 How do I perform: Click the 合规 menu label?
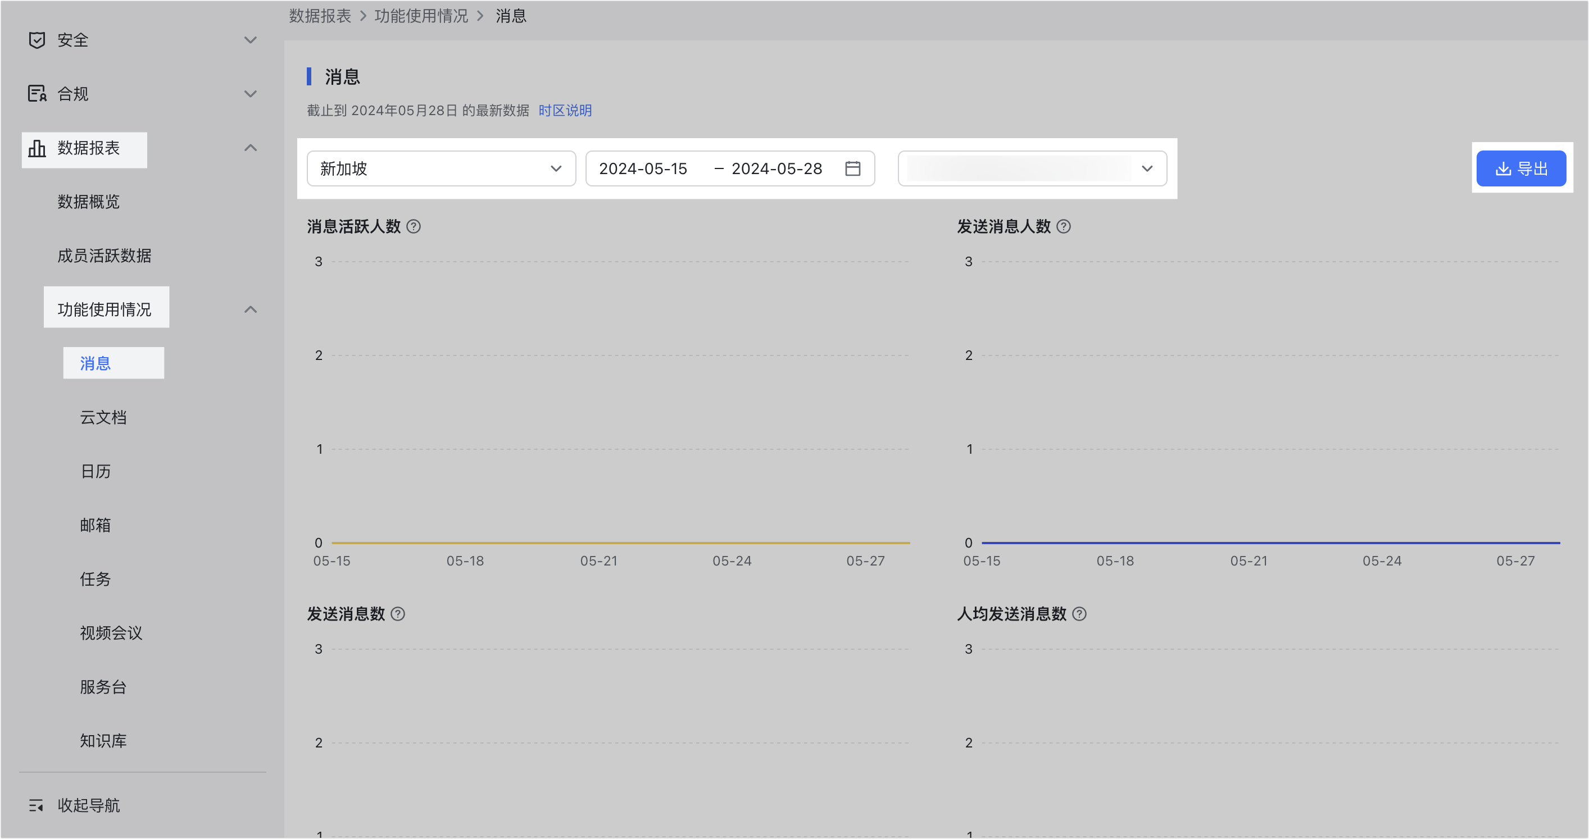(x=73, y=94)
